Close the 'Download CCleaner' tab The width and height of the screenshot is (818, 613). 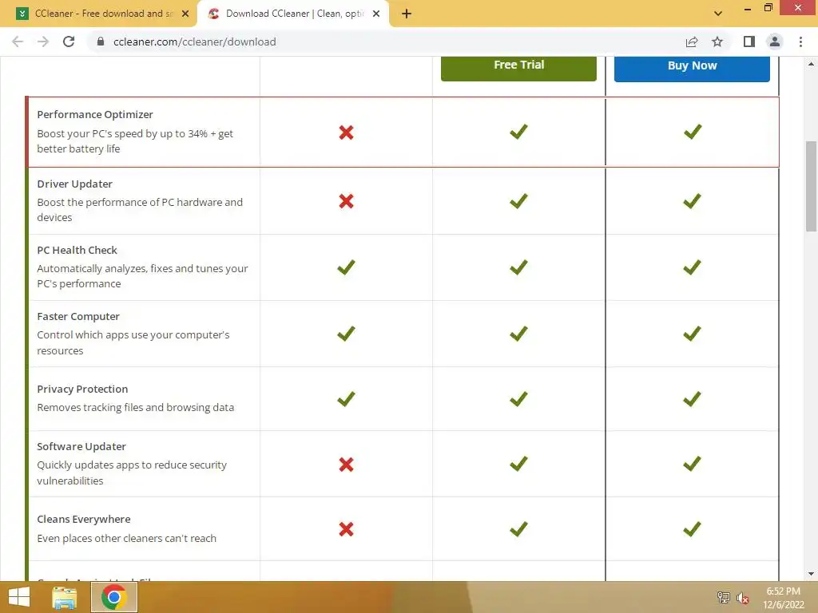pyautogui.click(x=376, y=14)
